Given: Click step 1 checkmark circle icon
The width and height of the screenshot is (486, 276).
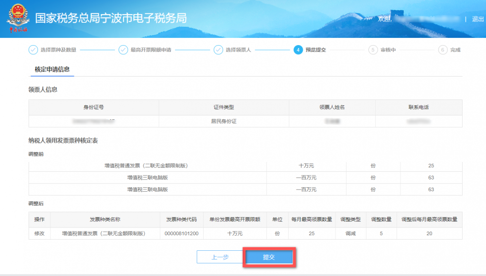Looking at the screenshot, I should click(x=33, y=50).
